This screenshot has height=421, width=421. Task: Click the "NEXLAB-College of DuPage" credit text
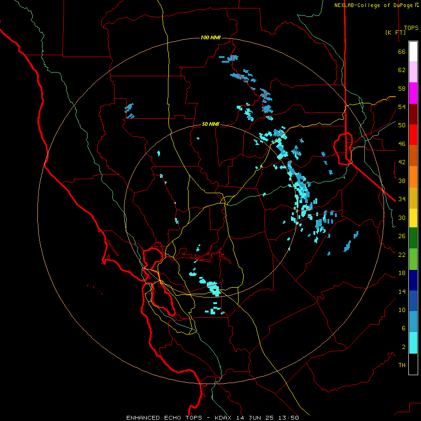(373, 5)
